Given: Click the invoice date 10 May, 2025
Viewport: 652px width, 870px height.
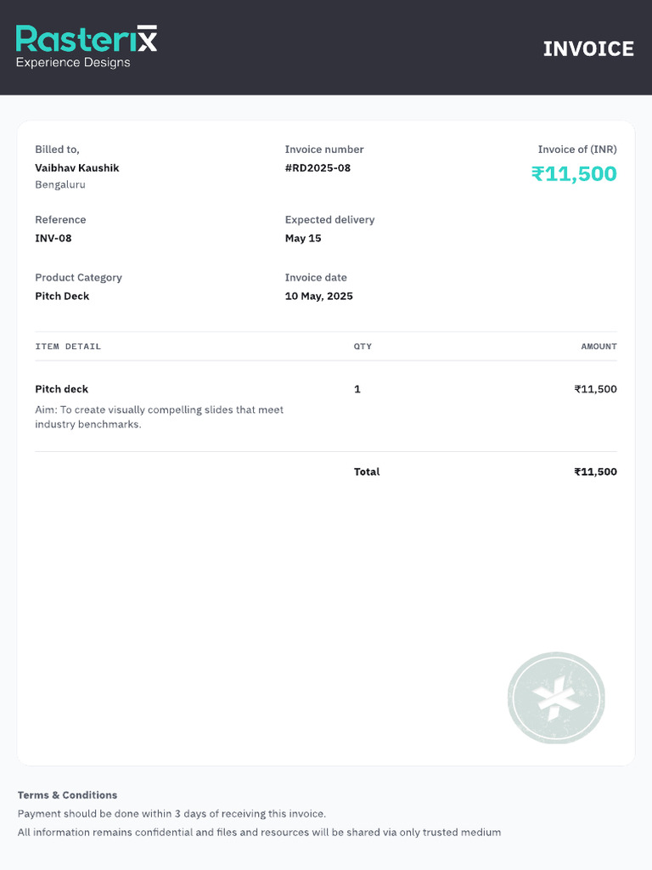Looking at the screenshot, I should click(318, 297).
